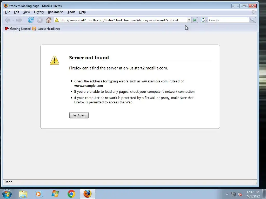Click the Show desktop strip

(x=264, y=194)
